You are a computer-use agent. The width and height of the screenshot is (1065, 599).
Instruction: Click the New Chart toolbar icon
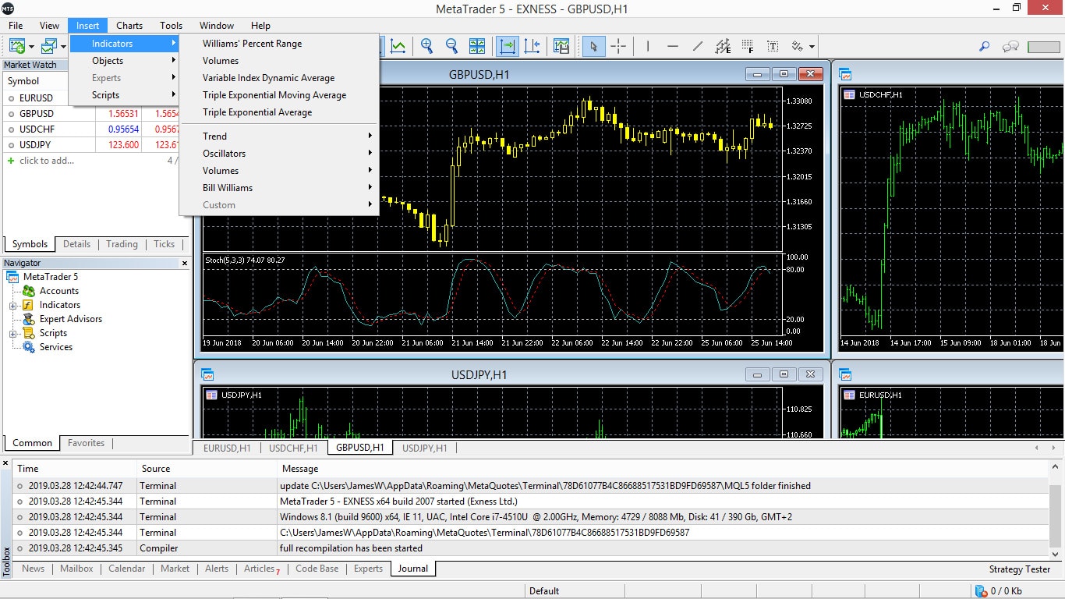tap(17, 46)
